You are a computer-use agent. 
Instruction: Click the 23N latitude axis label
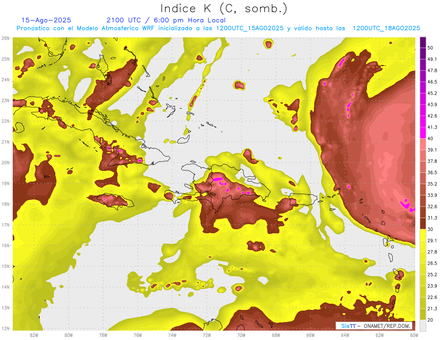tap(5, 100)
